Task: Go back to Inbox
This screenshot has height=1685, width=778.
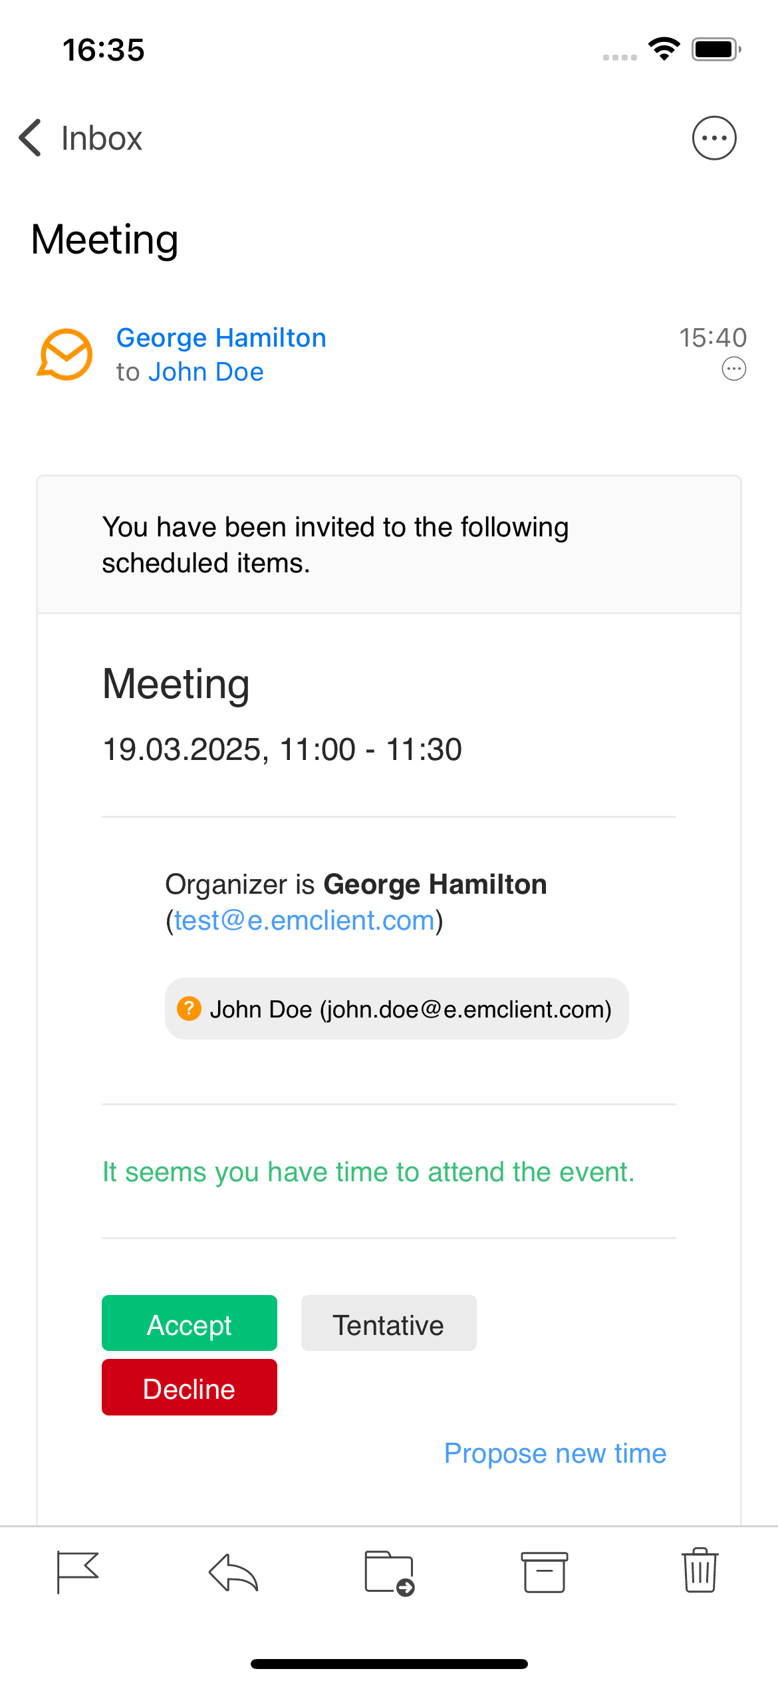Action: pos(80,138)
